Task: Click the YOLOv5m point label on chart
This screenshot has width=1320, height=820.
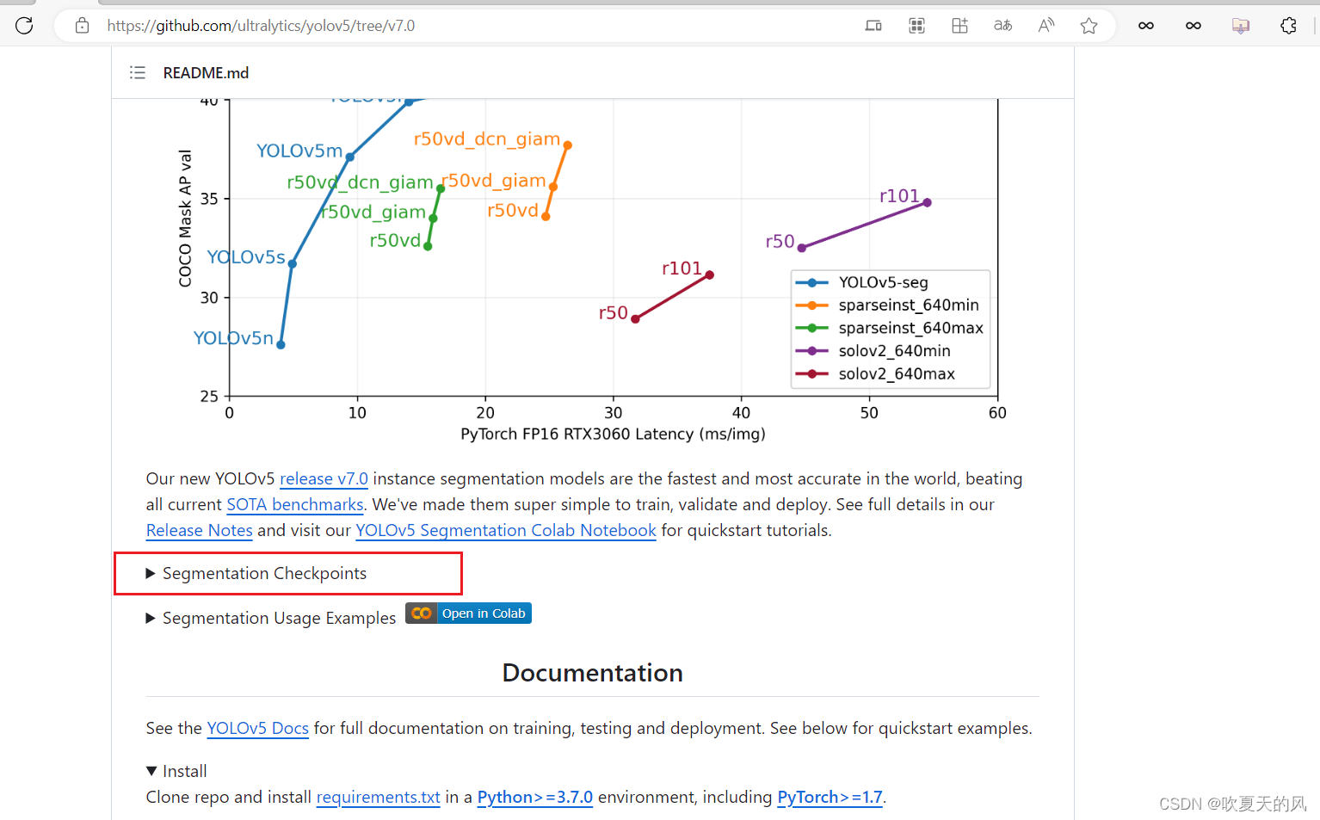Action: tap(299, 151)
